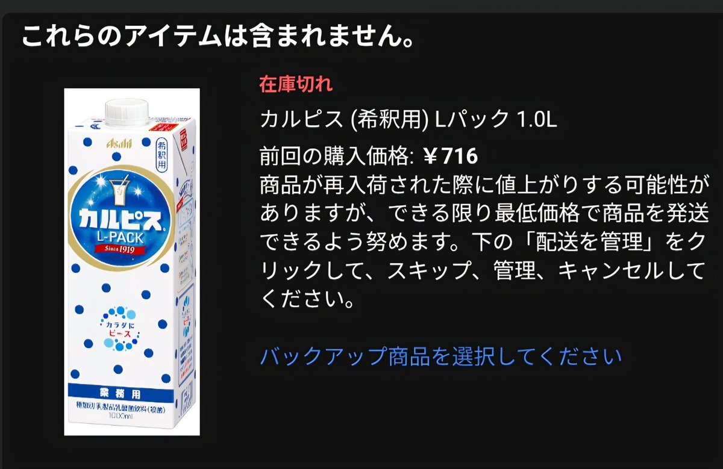Click the white screw cap on carton
Screen dimensions: 723x469
pyautogui.click(x=127, y=110)
